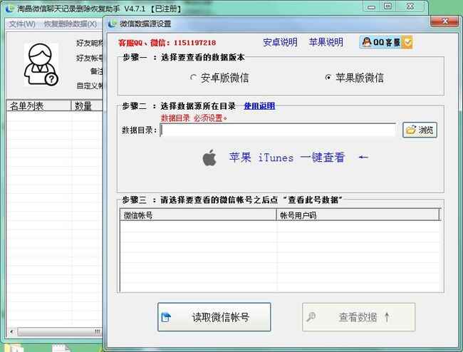This screenshot has width=463, height=352.
Task: Select the 安卓版微信 radio option
Action: [x=193, y=77]
